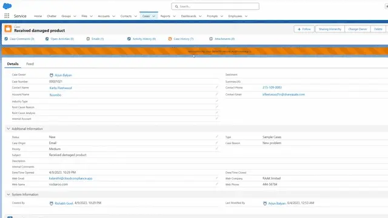Go to the Home nav tab

(38, 16)
